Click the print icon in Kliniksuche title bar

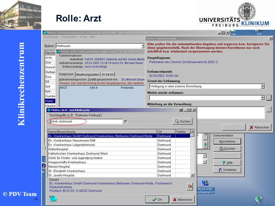[181, 110]
